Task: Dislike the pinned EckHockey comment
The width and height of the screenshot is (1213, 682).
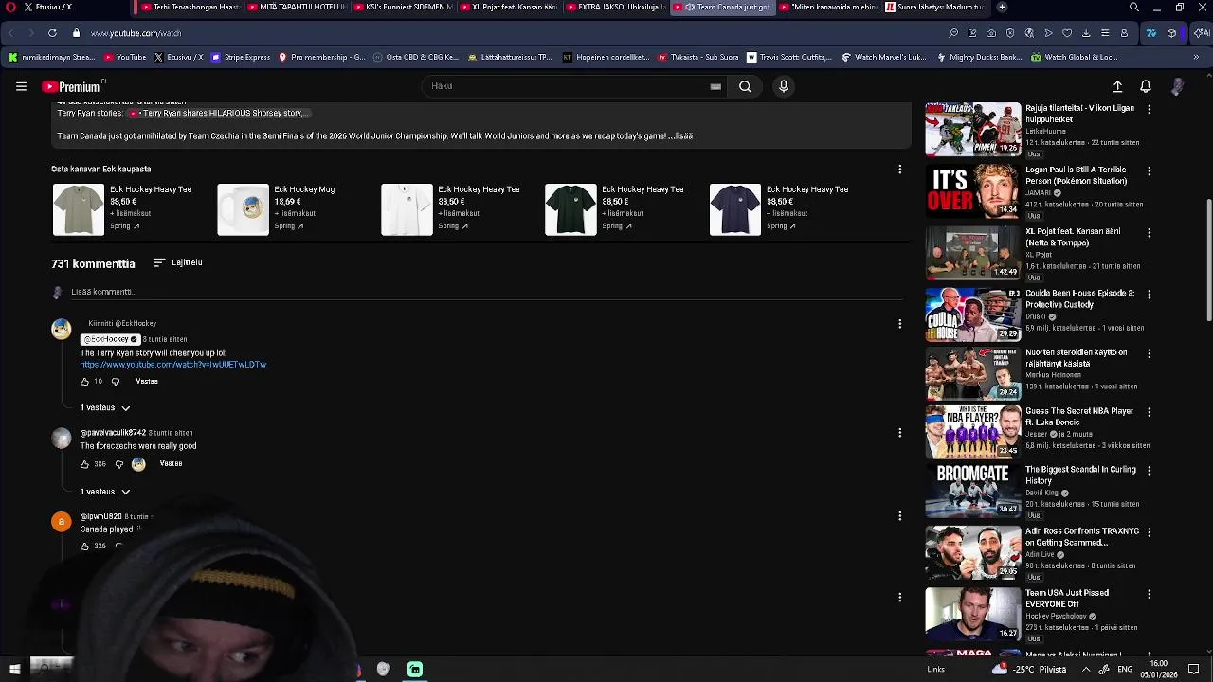Action: tap(116, 382)
